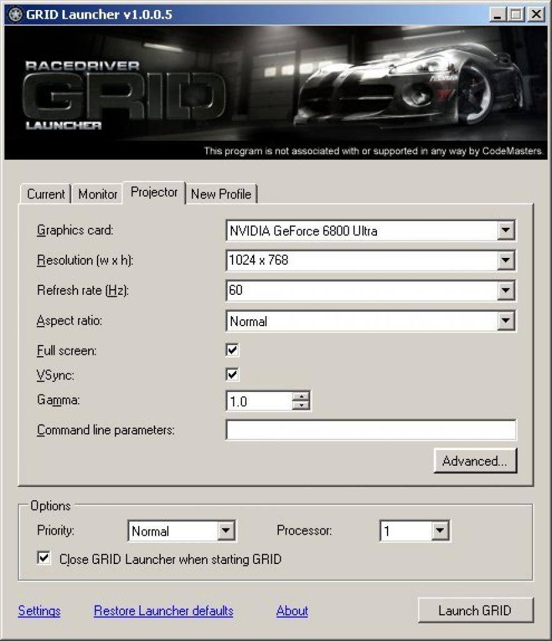Select the Projector tab

(154, 192)
